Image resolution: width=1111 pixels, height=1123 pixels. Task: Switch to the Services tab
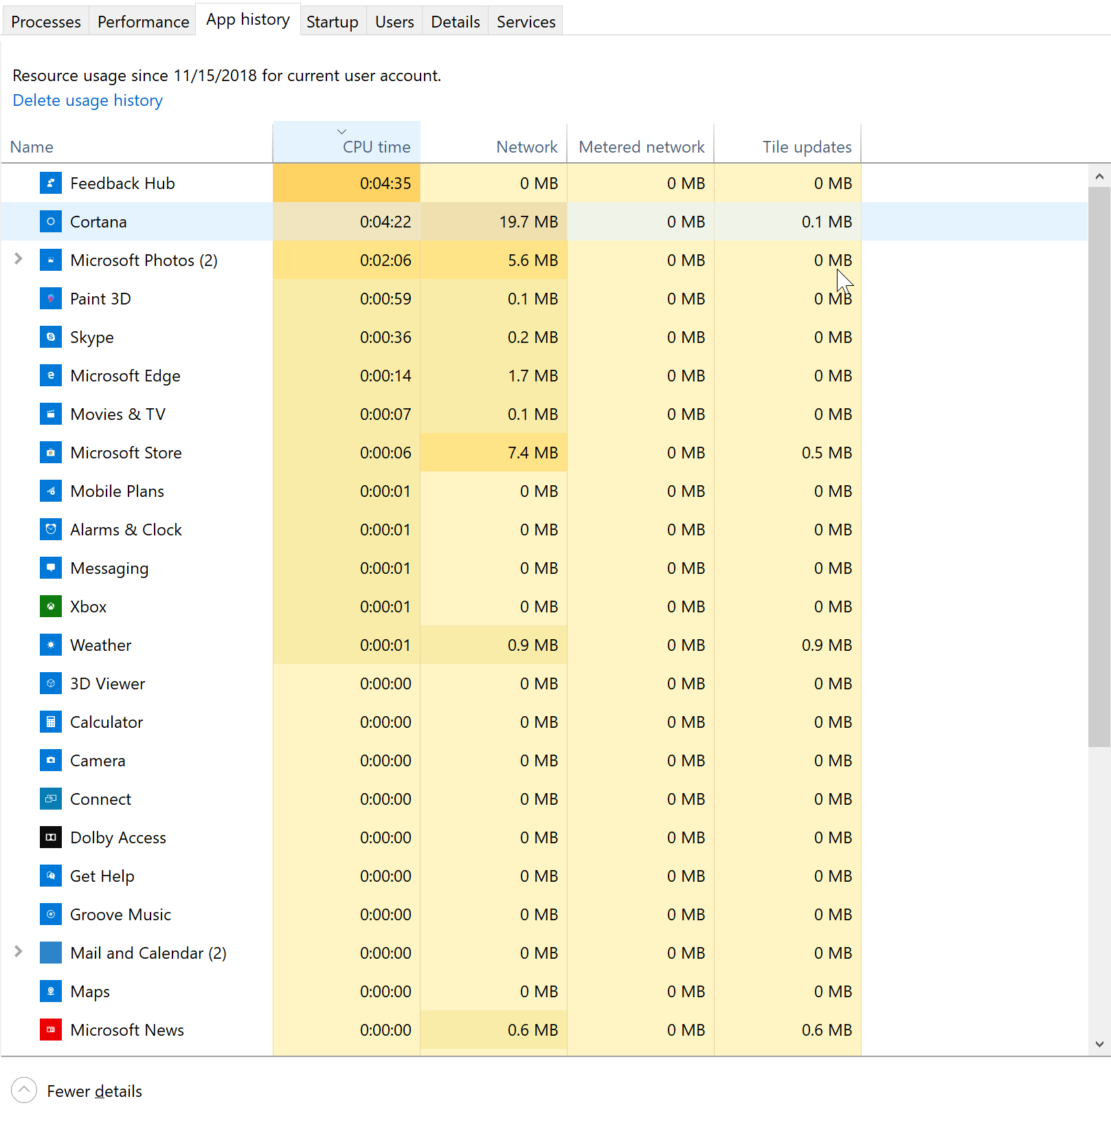[x=526, y=22]
